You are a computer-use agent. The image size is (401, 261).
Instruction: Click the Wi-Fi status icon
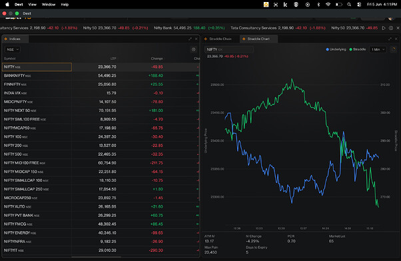pos(328,5)
